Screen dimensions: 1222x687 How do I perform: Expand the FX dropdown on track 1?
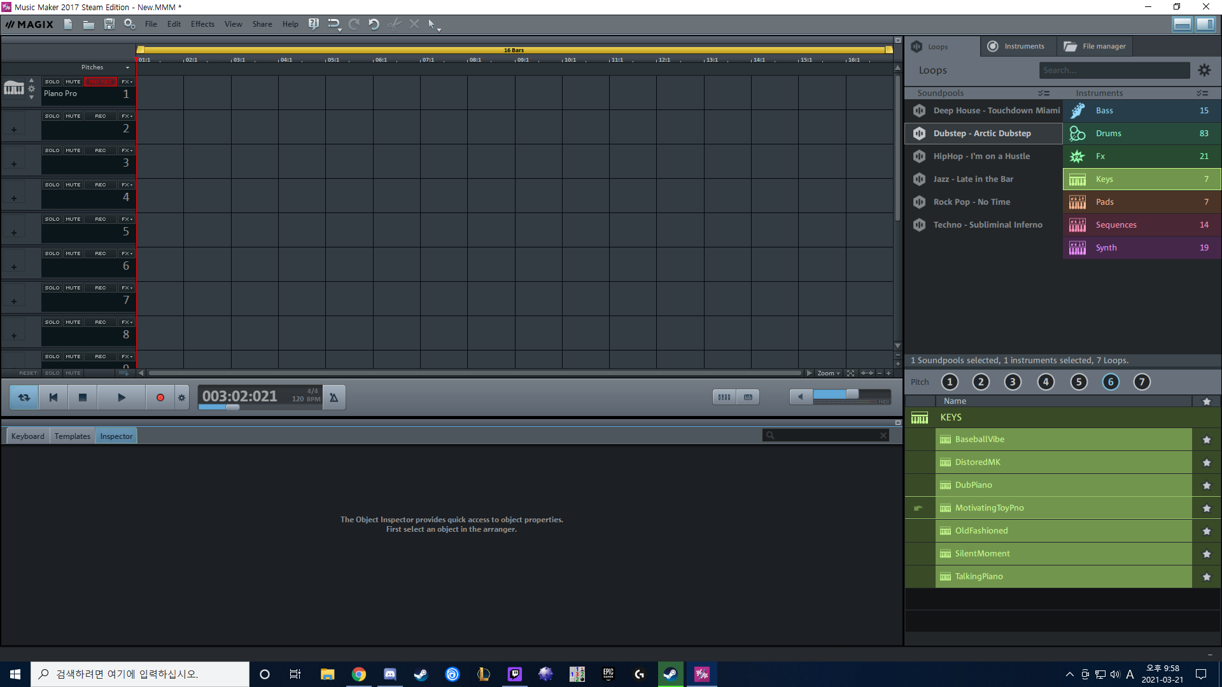coord(127,82)
